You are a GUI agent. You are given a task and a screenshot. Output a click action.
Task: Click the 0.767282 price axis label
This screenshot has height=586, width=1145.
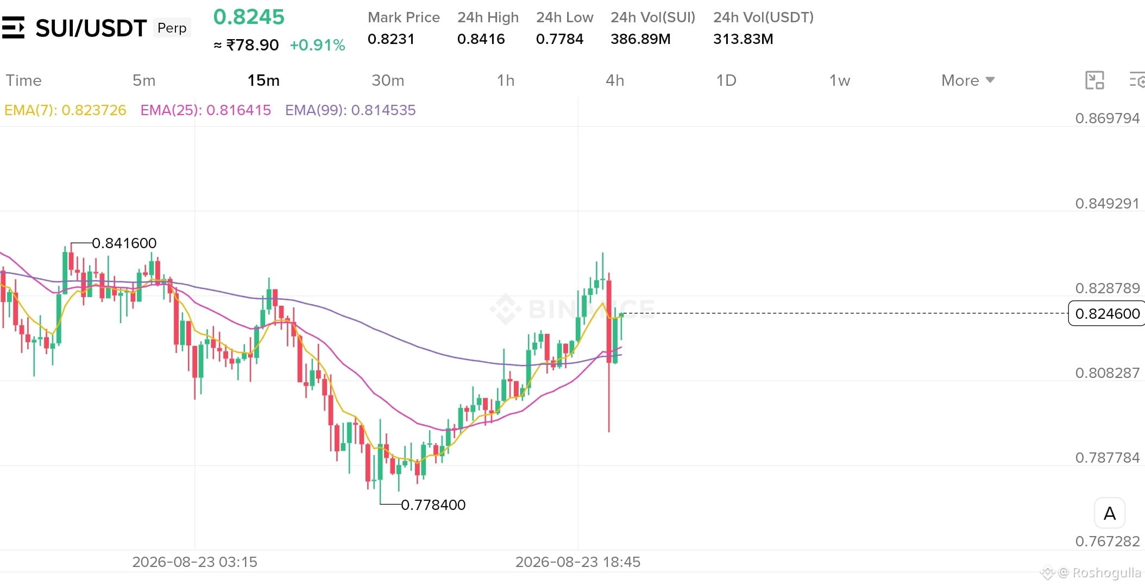click(1108, 541)
